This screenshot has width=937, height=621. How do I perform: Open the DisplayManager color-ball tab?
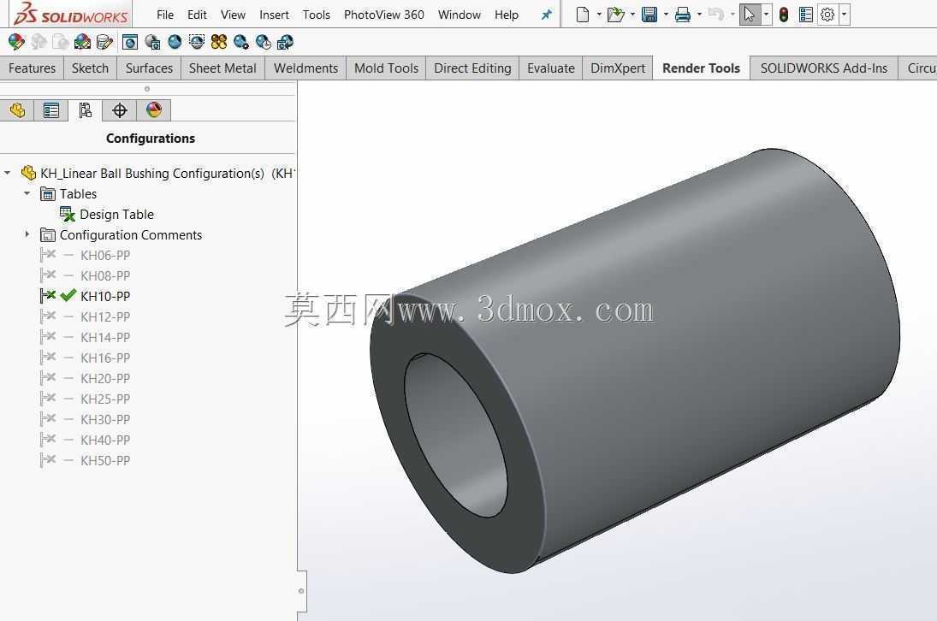coord(153,110)
